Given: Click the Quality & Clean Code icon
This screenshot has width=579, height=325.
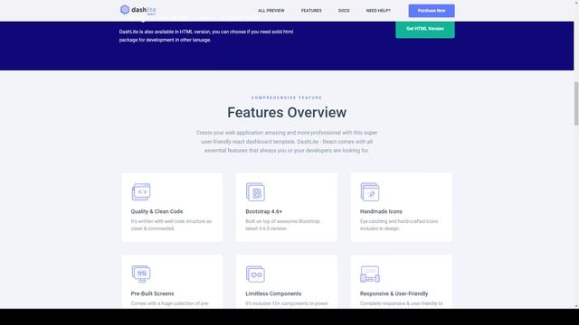Looking at the screenshot, I should pyautogui.click(x=141, y=192).
